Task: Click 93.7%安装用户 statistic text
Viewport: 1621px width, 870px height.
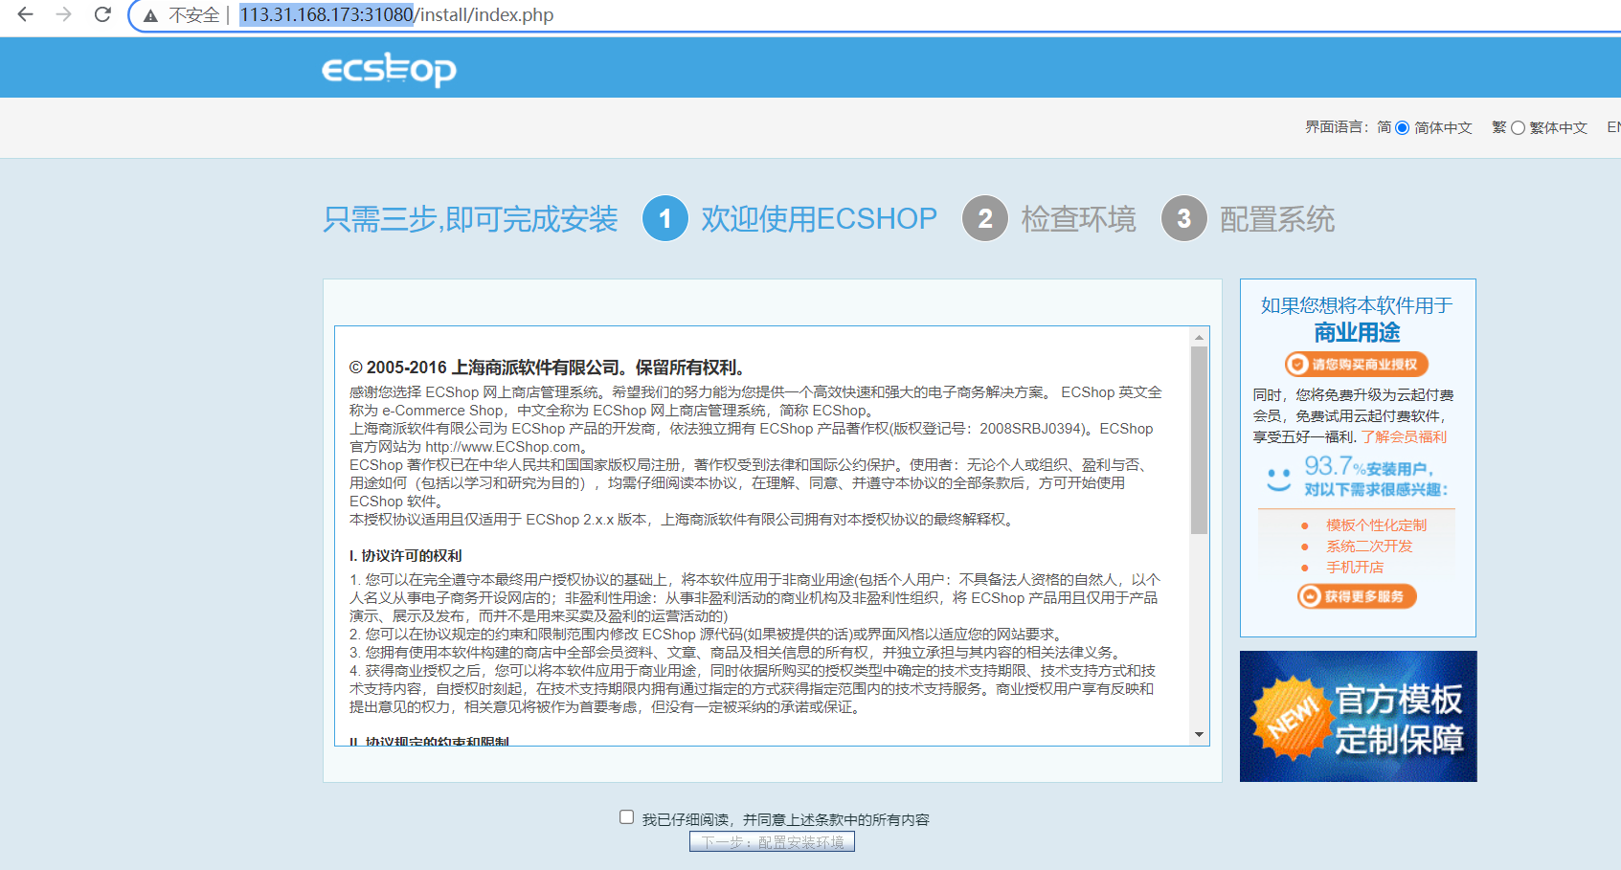Action: (x=1367, y=466)
